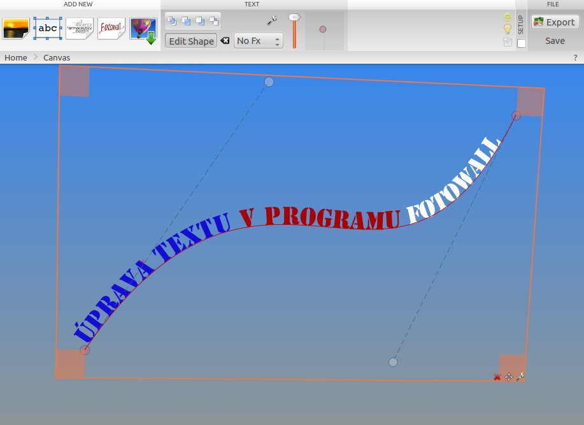Viewport: 584px width, 425px height.
Task: Open item configuration via corner wrench icon
Action: [x=520, y=377]
